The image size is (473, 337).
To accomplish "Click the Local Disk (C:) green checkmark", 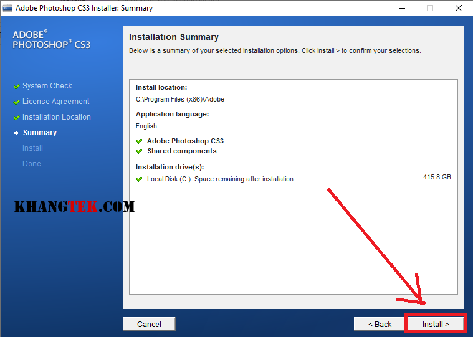I will 140,179.
